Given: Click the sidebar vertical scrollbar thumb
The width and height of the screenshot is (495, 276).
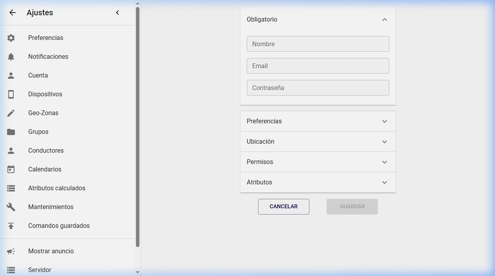Looking at the screenshot, I should (137, 127).
